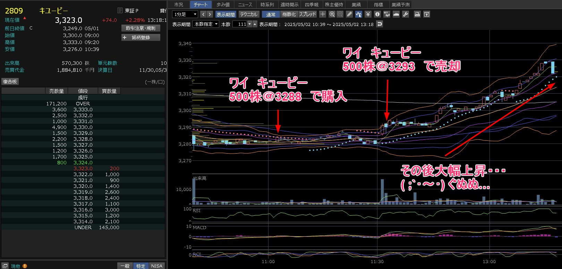Reset display period with the return arrow icon
This screenshot has width=562, height=269.
[380, 24]
